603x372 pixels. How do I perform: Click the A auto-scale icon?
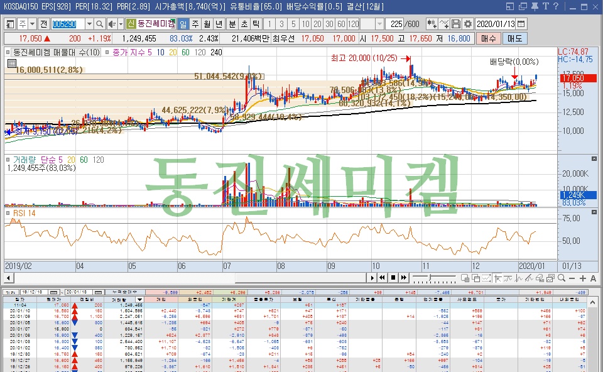pyautogui.click(x=593, y=278)
